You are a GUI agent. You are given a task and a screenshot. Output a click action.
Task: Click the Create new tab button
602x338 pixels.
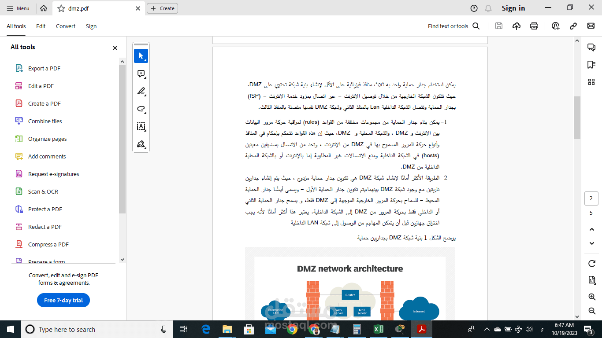point(162,8)
